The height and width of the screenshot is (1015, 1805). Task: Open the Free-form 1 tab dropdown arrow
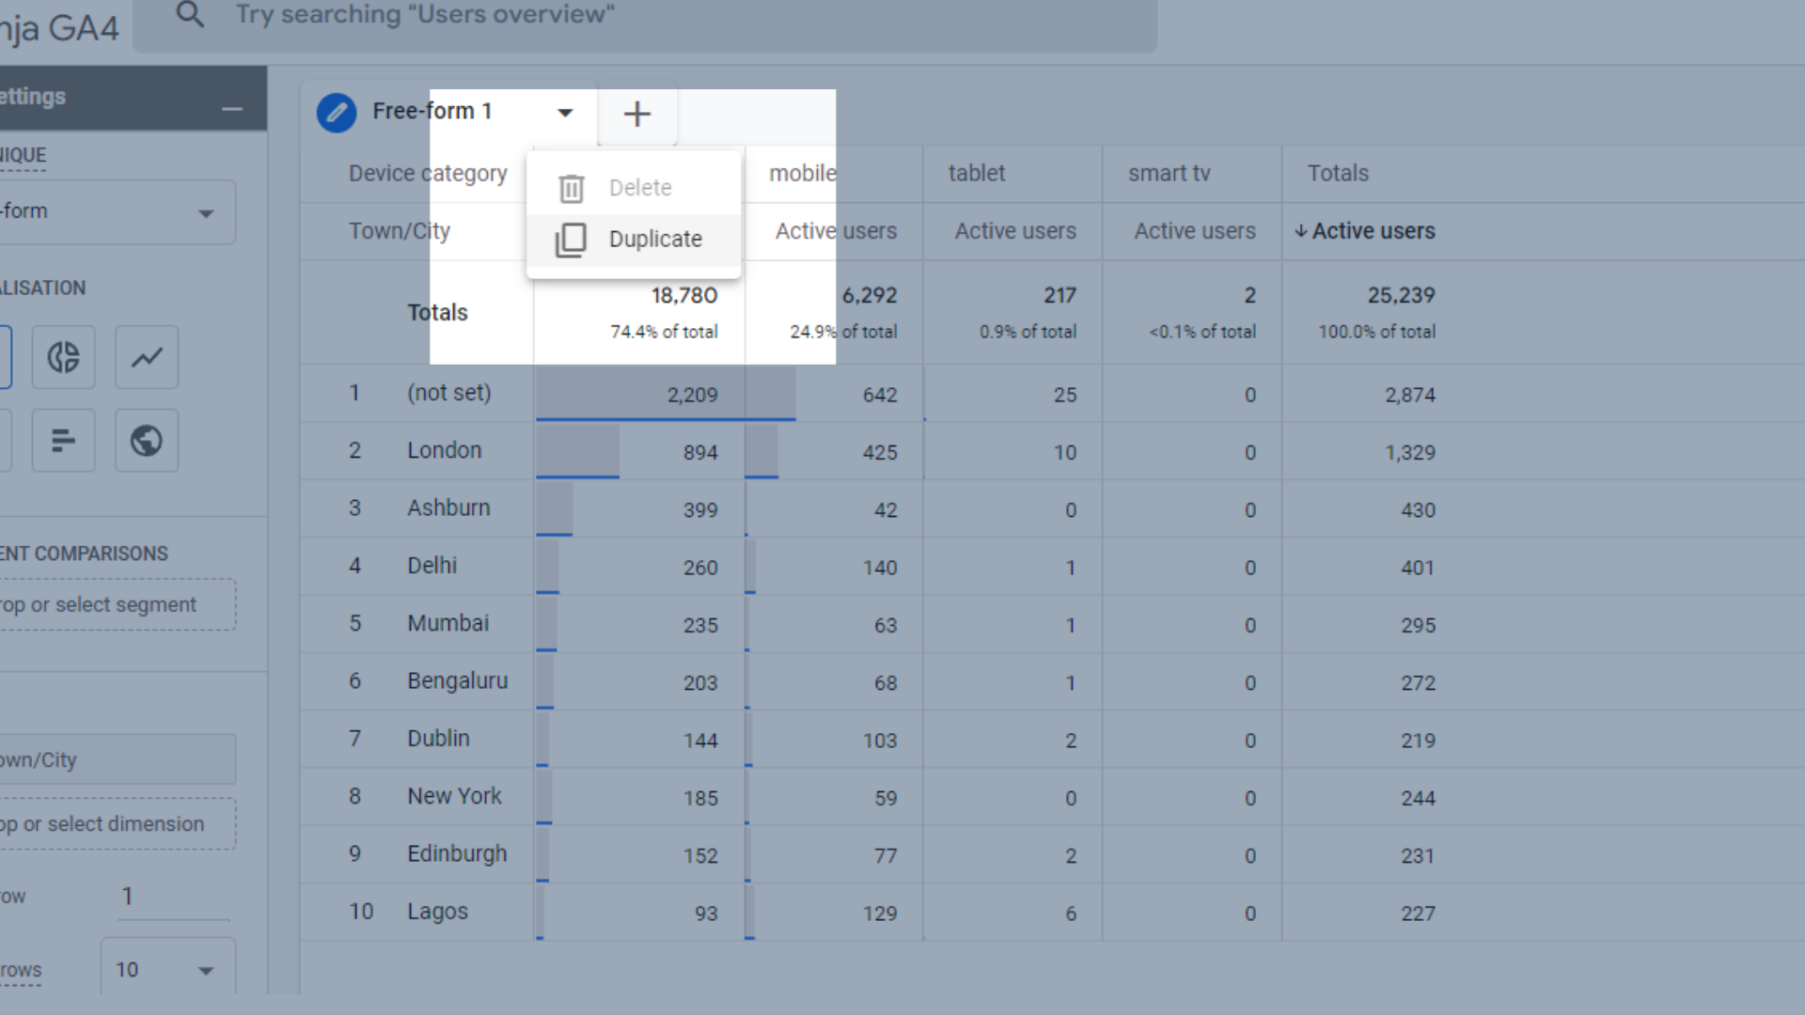coord(565,113)
